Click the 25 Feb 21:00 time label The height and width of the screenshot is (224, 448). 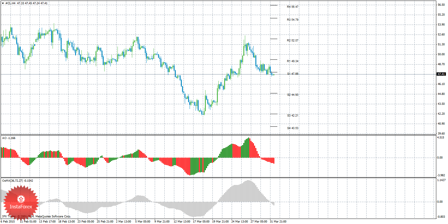[x=105, y=222]
